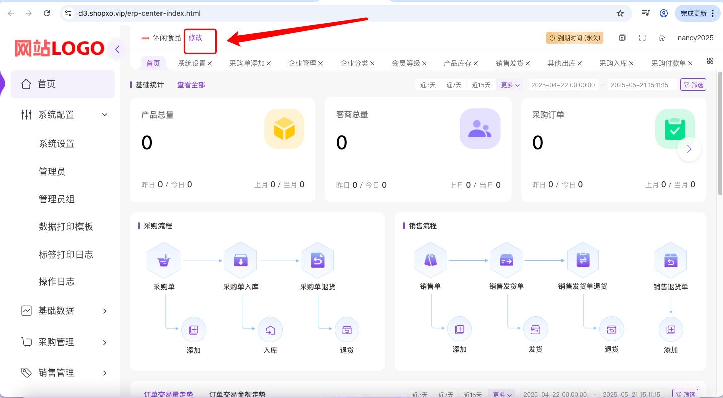The height and width of the screenshot is (398, 723).
Task: Open 标签打印日志 in the sidebar
Action: [x=66, y=255]
